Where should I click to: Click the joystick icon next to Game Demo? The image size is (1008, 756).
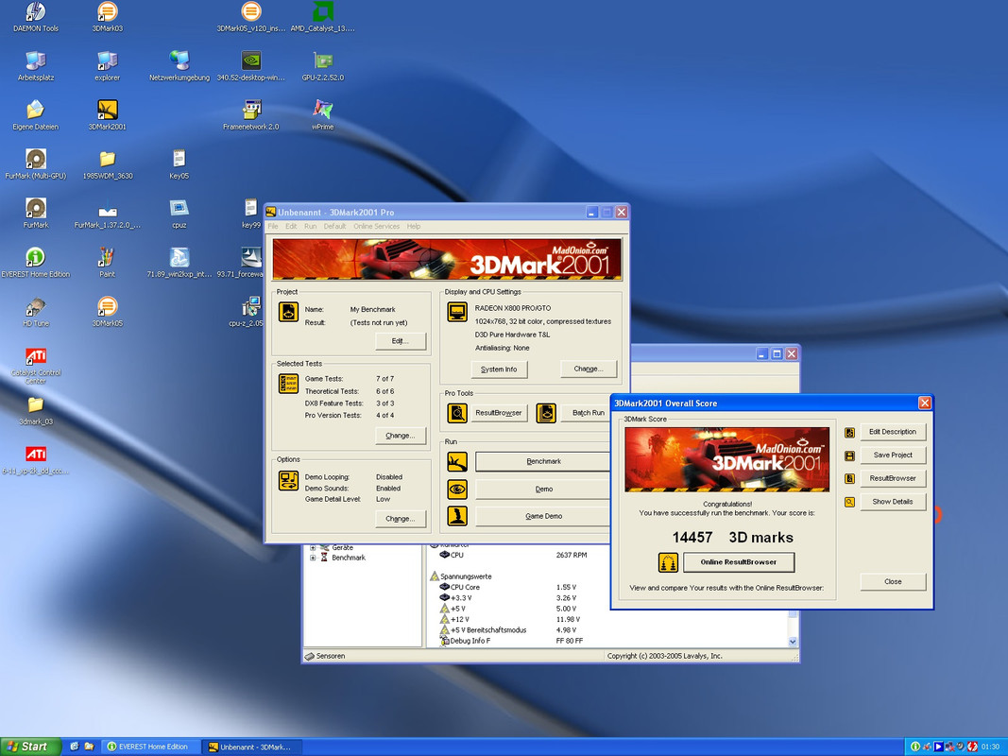click(457, 516)
